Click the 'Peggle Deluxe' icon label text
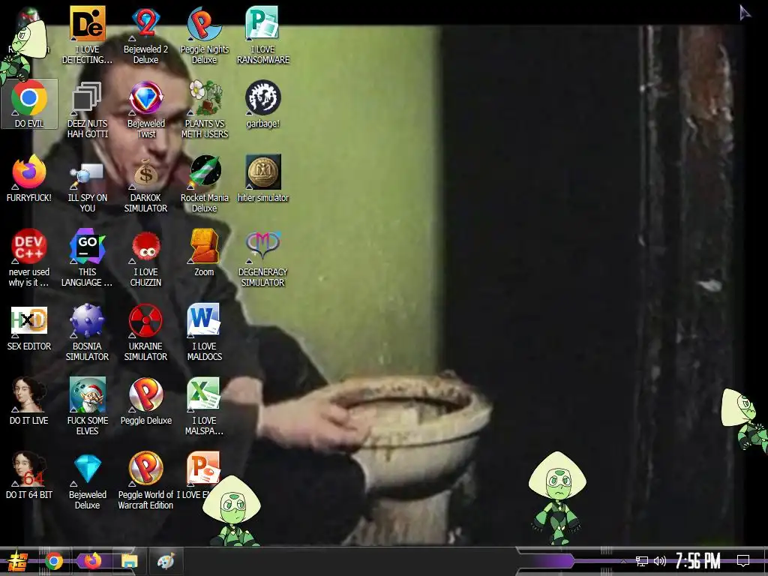The width and height of the screenshot is (768, 576). [146, 420]
